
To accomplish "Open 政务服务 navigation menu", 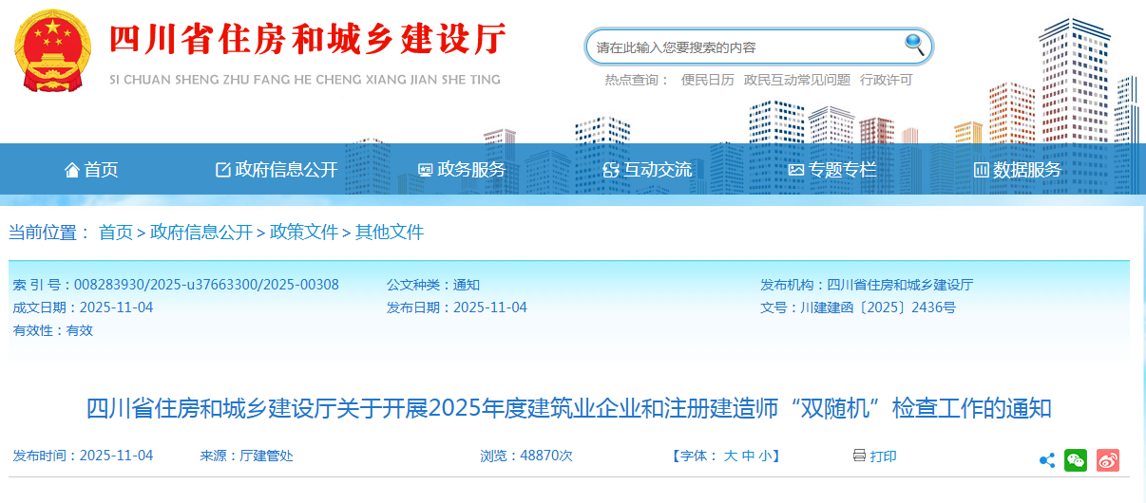I will tap(462, 170).
